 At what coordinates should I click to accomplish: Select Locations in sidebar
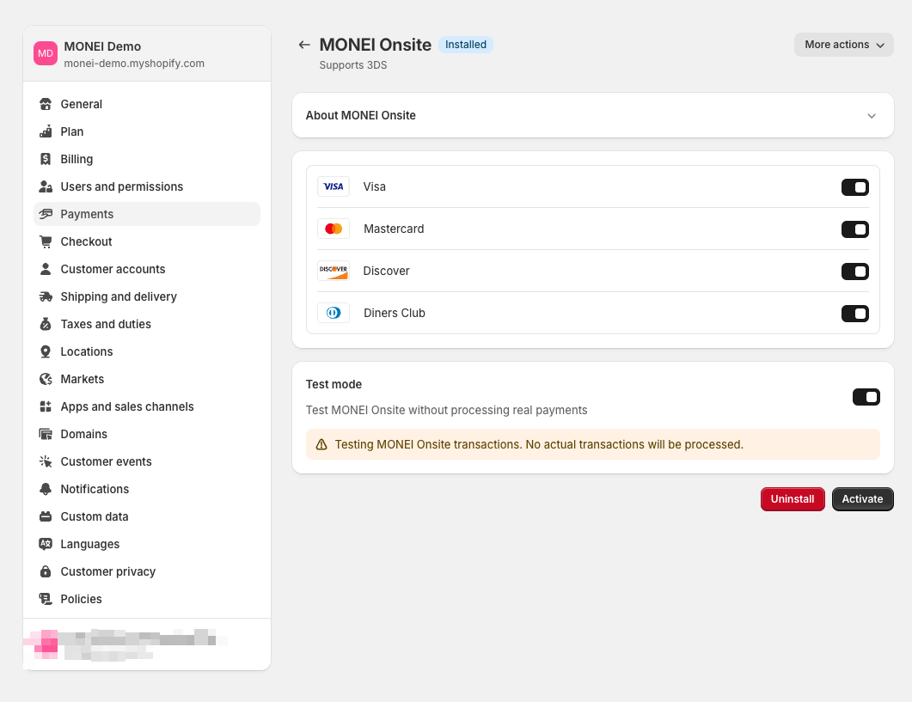pos(147,351)
